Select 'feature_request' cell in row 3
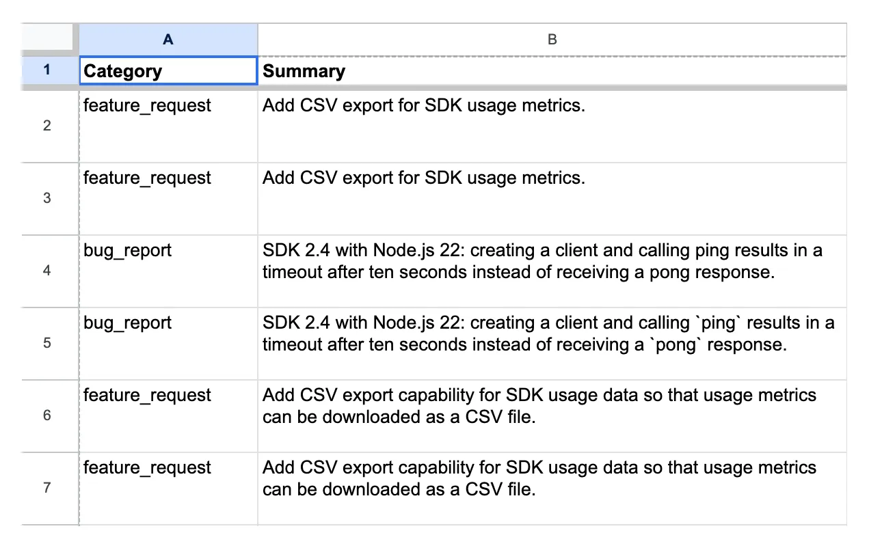869x548 pixels. click(169, 198)
